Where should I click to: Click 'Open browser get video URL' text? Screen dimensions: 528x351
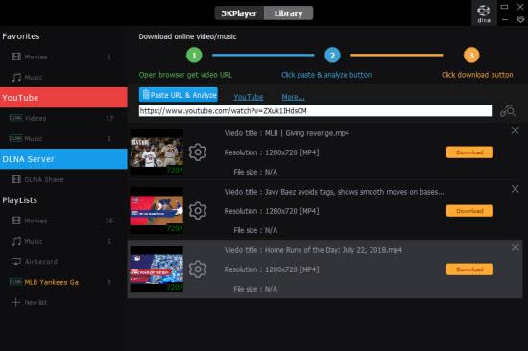pos(185,75)
